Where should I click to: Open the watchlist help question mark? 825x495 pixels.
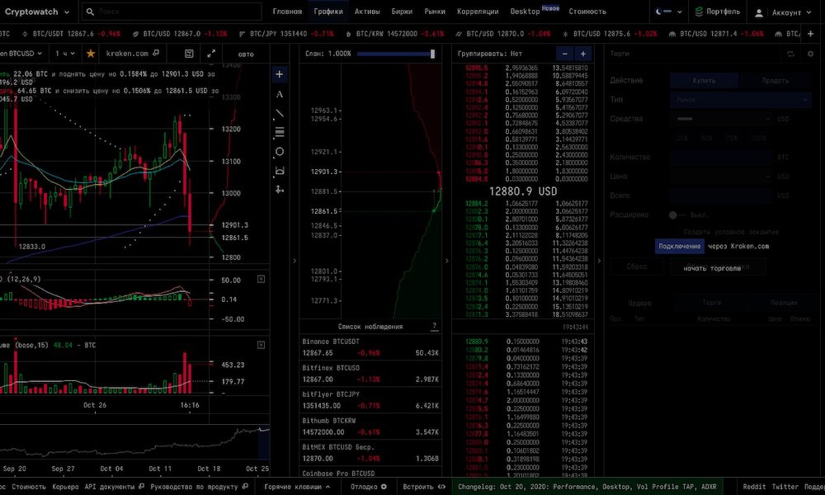[434, 326]
